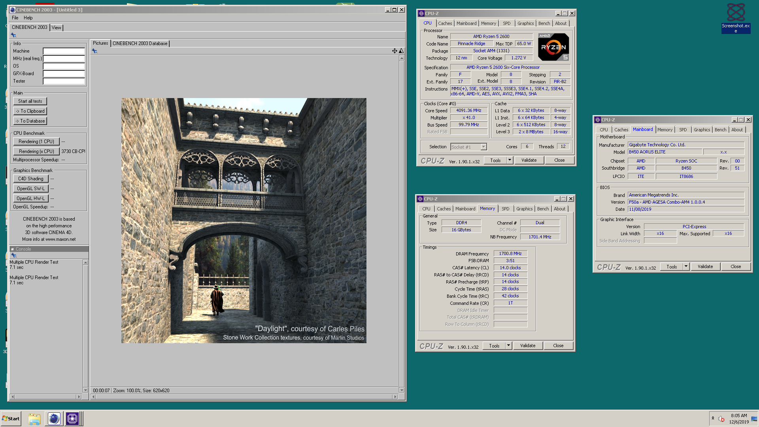The height and width of the screenshot is (427, 759).
Task: Click the Ryzen 5 logo in CPU-Z
Action: pyautogui.click(x=553, y=47)
